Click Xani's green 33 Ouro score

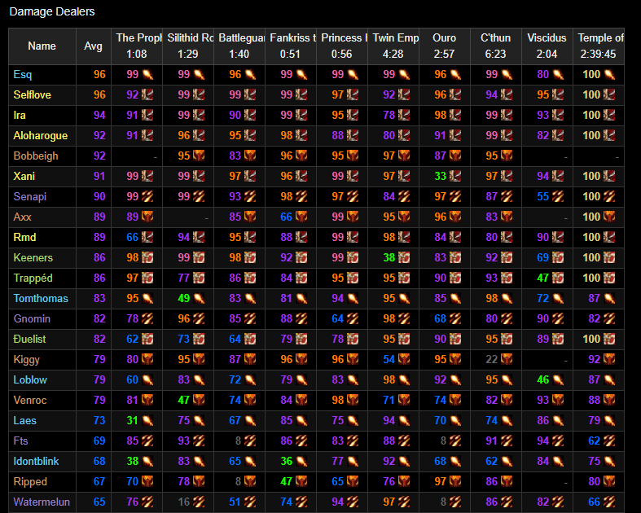pos(441,176)
